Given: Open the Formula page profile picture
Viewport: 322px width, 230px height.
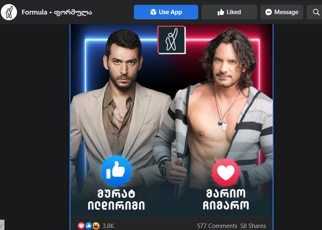Looking at the screenshot, I should (9, 12).
